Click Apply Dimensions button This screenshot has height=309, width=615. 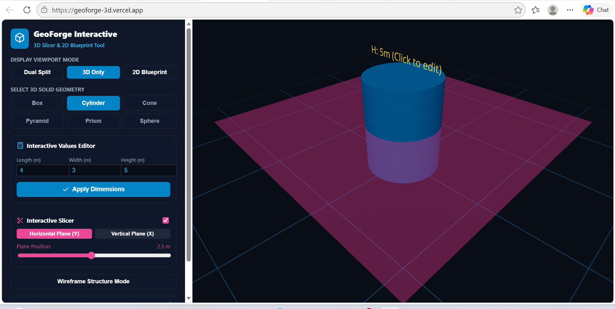pos(93,189)
